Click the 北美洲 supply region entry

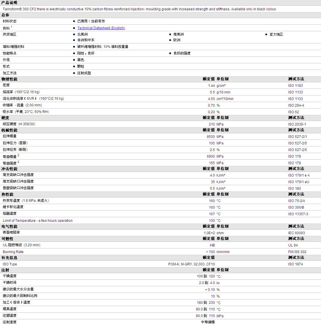click(83, 34)
